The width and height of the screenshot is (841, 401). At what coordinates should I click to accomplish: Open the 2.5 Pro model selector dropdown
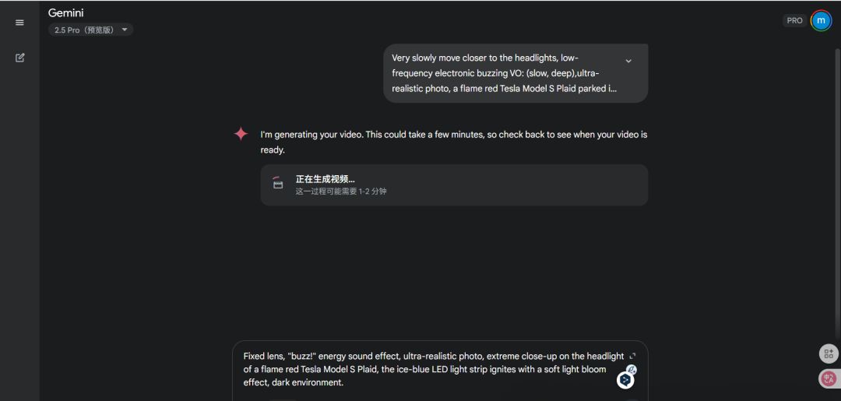91,30
